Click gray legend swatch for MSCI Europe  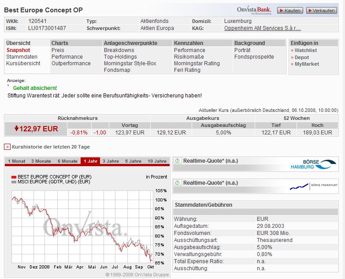coord(14,182)
